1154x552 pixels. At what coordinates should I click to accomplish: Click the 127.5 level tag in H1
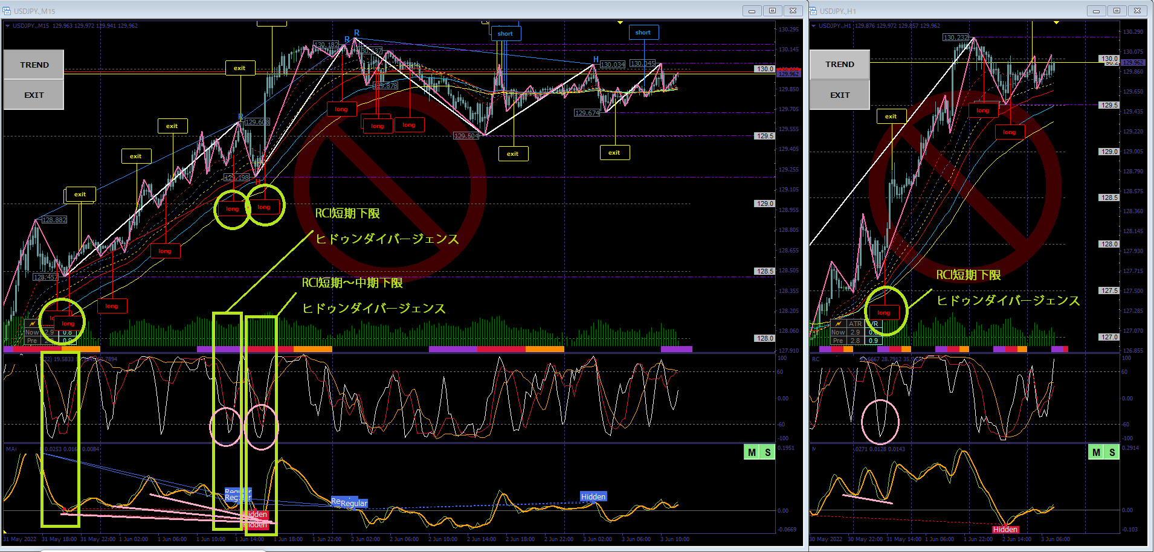coord(1109,290)
